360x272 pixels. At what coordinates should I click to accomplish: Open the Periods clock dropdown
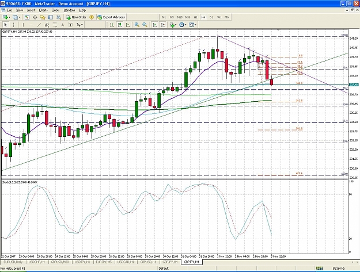point(183,25)
